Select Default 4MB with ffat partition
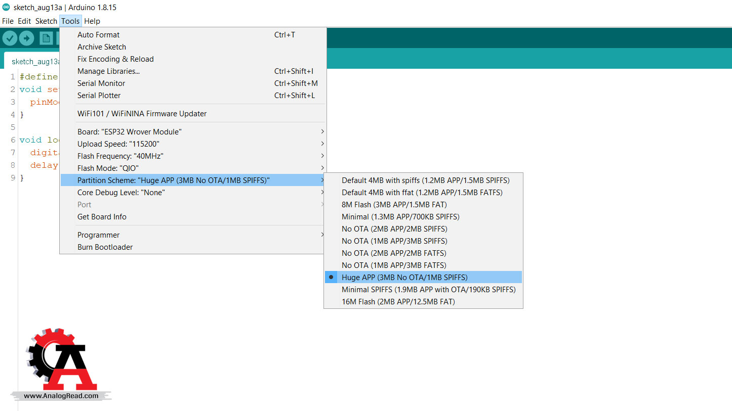 point(423,193)
